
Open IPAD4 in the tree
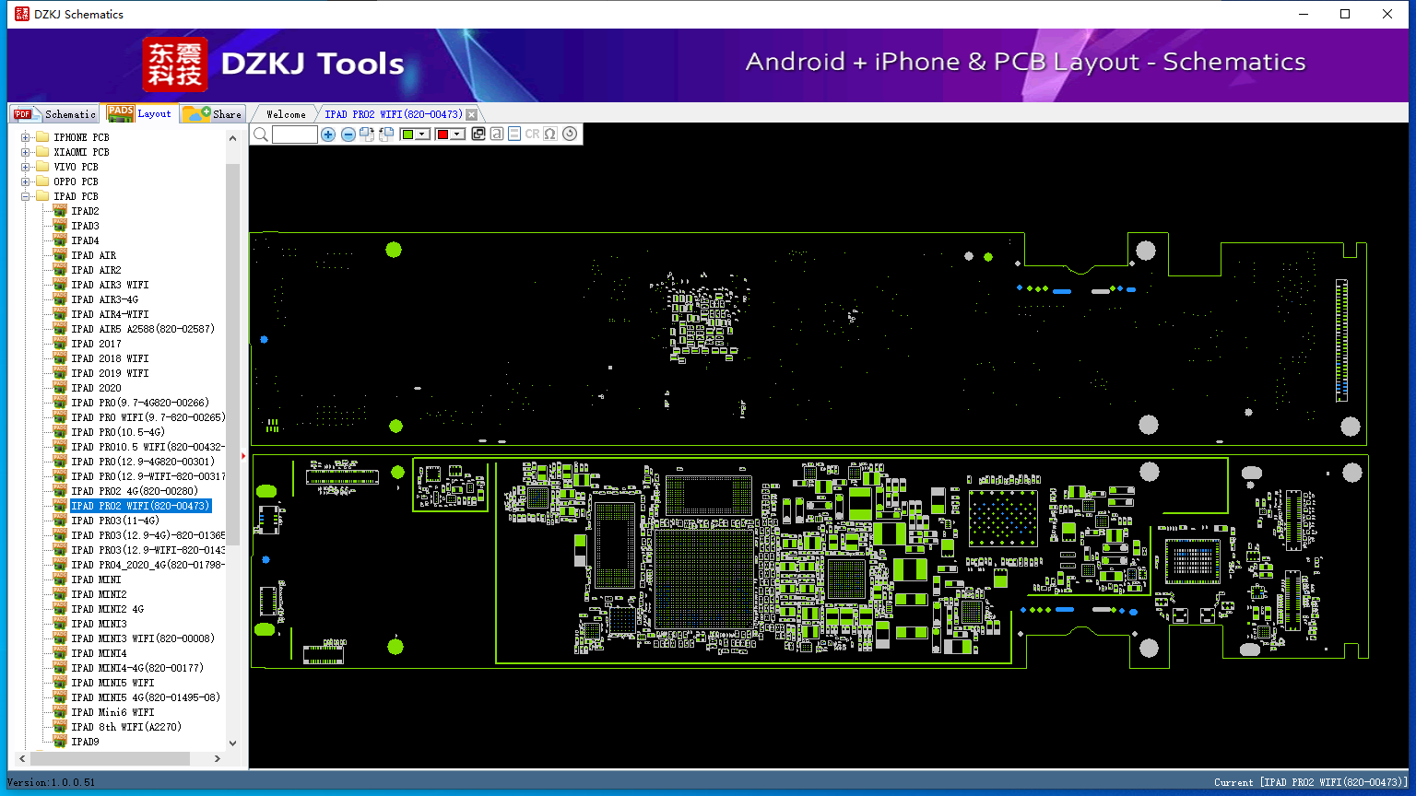click(86, 240)
